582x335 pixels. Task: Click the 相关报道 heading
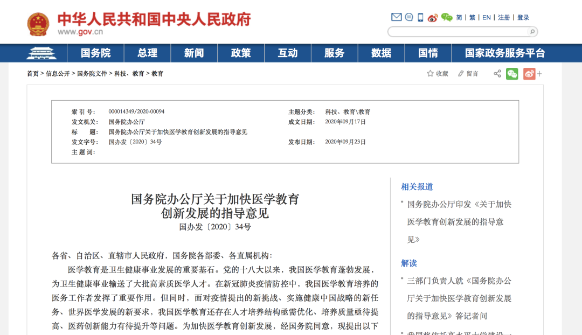(417, 186)
